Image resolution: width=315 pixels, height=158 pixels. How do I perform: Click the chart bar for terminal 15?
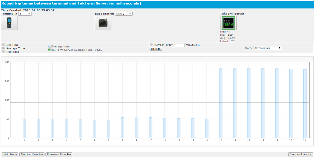pos(221,103)
